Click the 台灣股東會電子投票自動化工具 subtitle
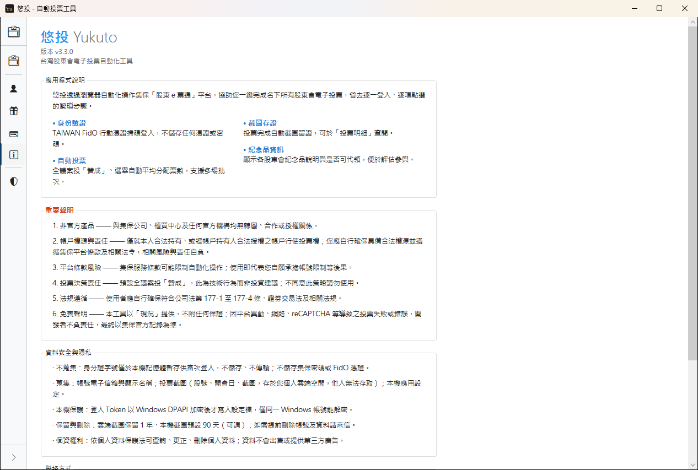Screen dimensions: 698x470 pos(87,61)
